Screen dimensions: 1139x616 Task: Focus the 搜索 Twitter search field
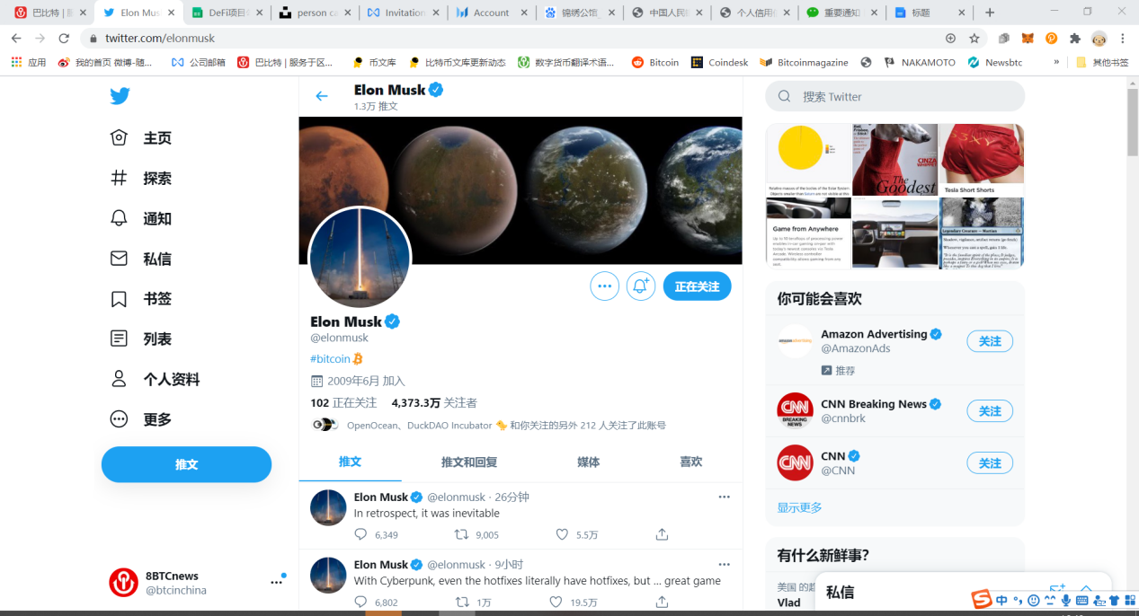pos(894,96)
